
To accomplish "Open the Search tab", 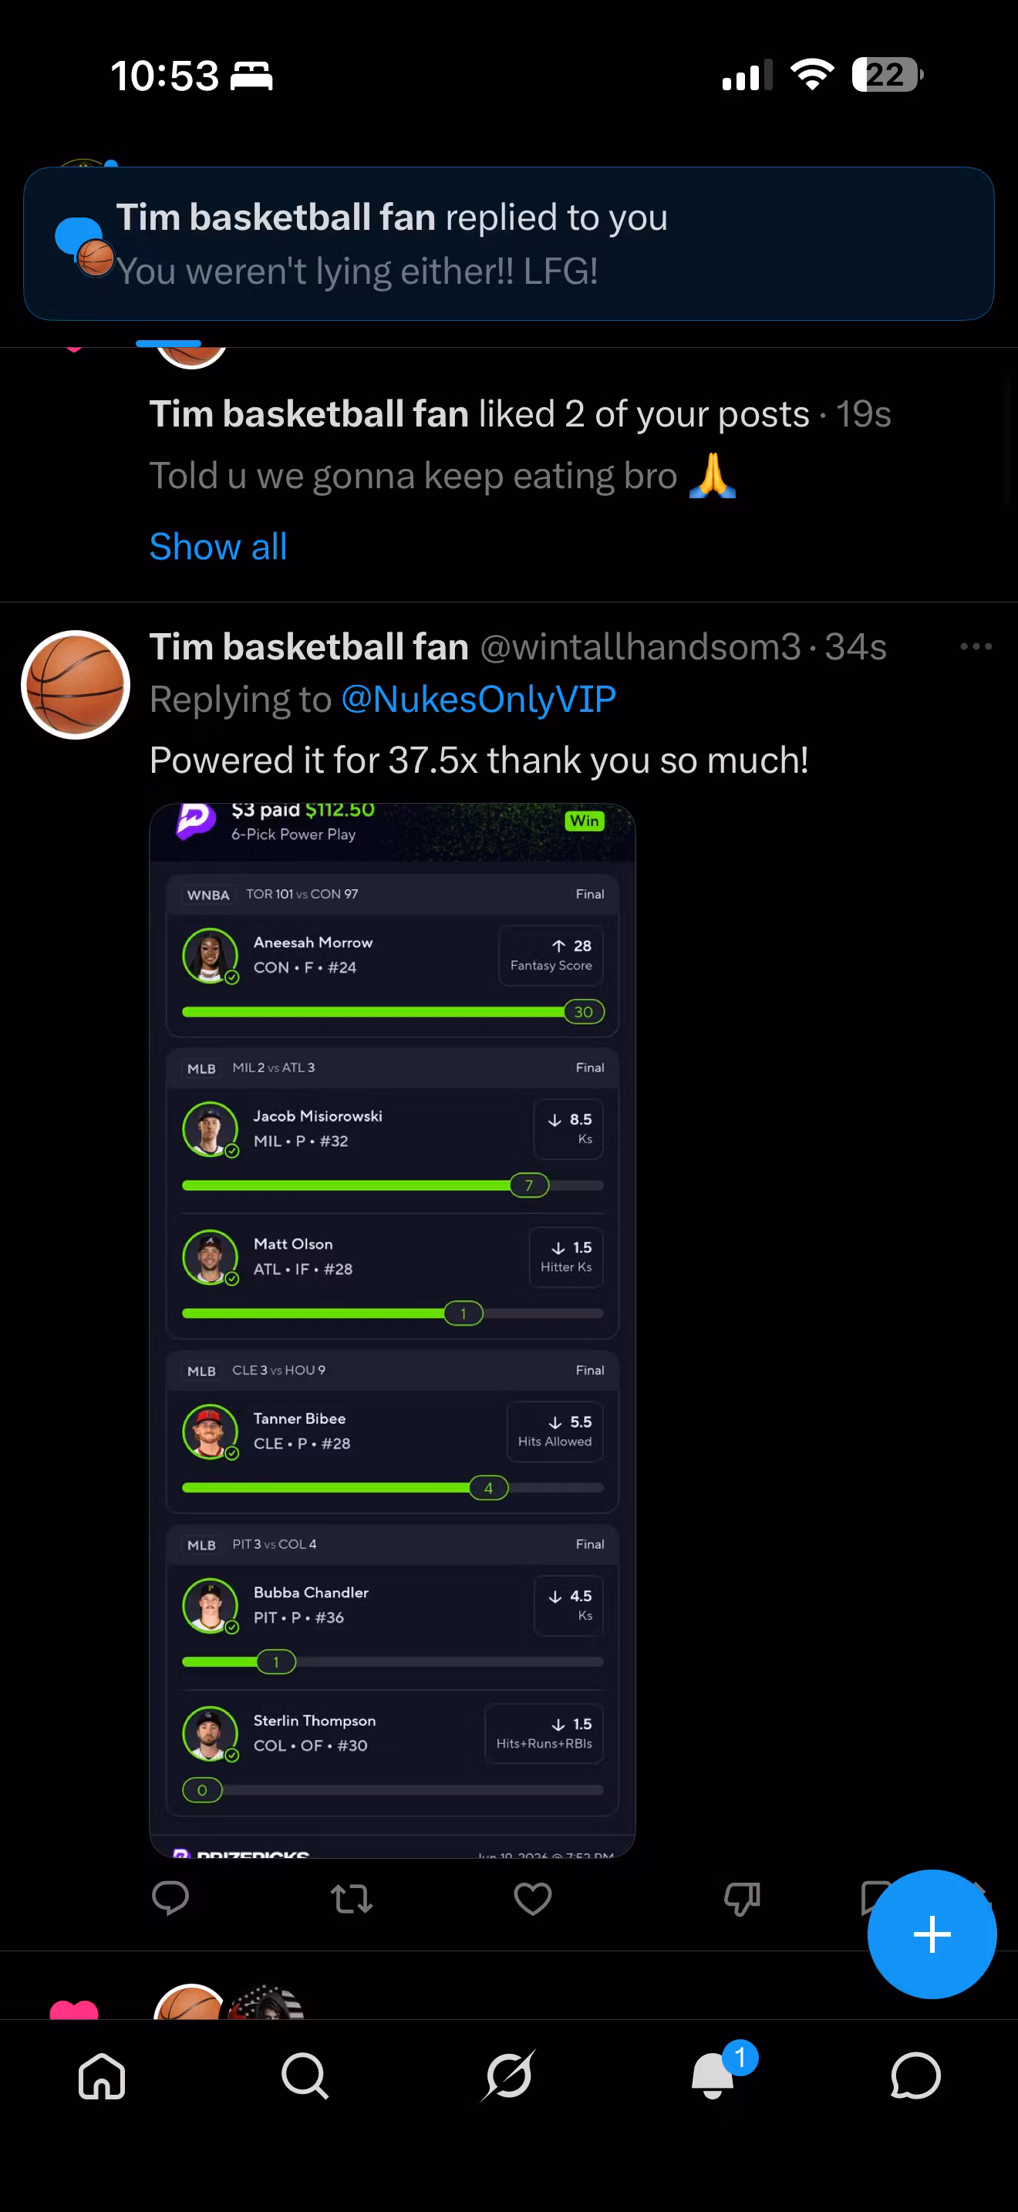I will tap(305, 2076).
